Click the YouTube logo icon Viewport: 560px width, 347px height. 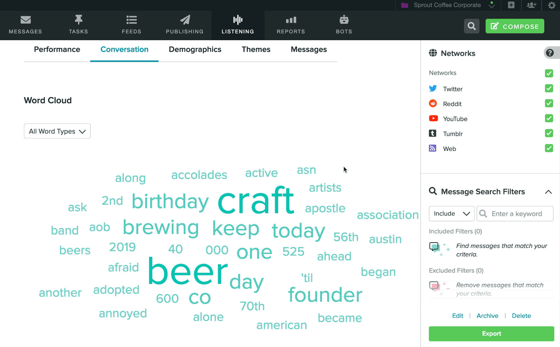(433, 118)
